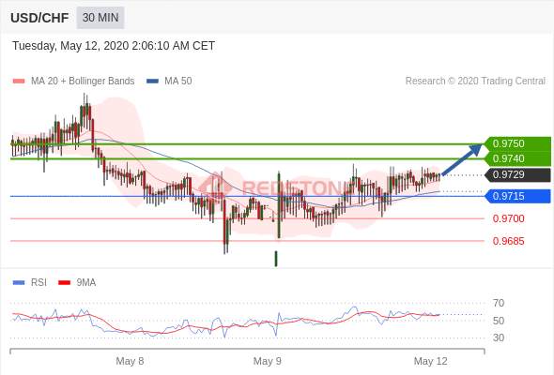554x375 pixels.
Task: Click the RSI 30 level label
Action: [x=499, y=337]
